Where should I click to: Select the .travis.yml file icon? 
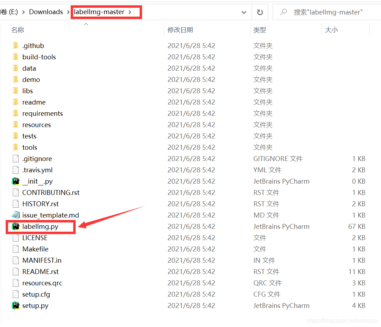(16, 170)
